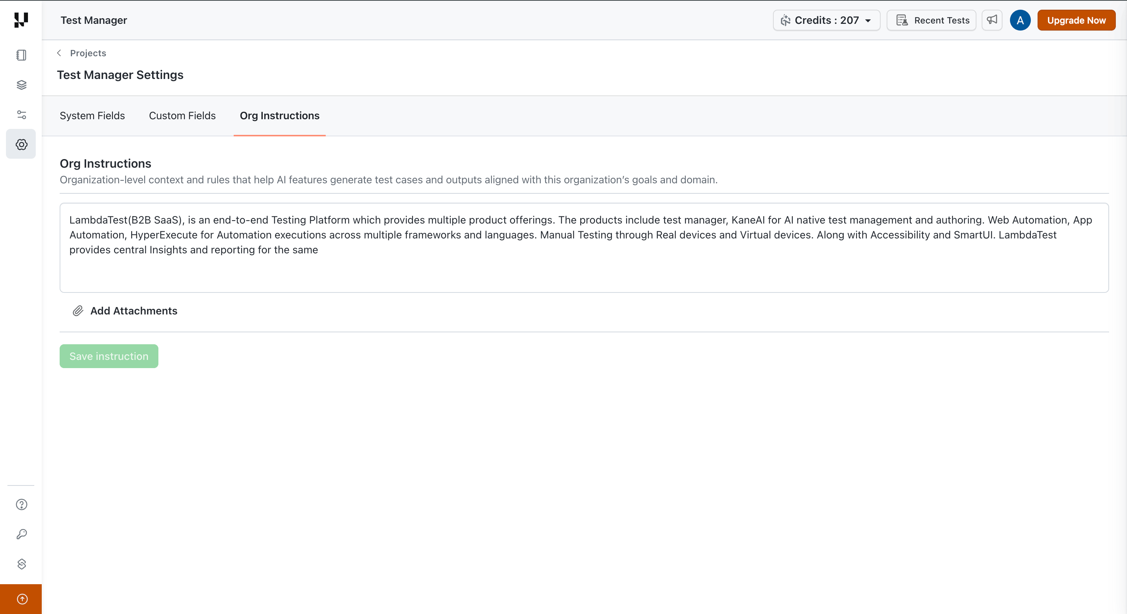The height and width of the screenshot is (614, 1127).
Task: Open the announcements megaphone icon
Action: click(992, 20)
